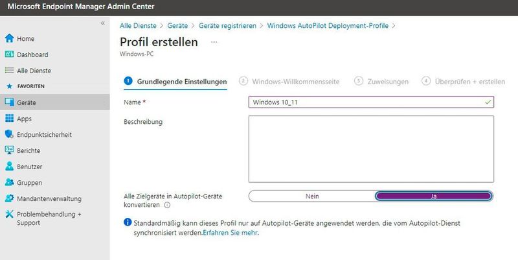Click Microsoft Endpoint Manager Admin Center title
518x260 pixels.
[x=81, y=6]
